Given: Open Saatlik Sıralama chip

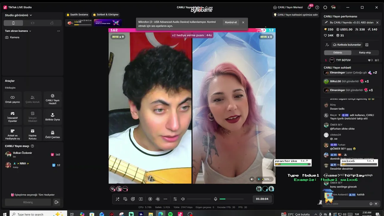Looking at the screenshot, I should point(77,15).
